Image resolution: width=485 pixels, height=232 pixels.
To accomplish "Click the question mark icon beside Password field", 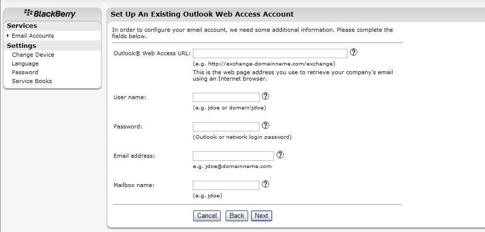I will 265,125.
